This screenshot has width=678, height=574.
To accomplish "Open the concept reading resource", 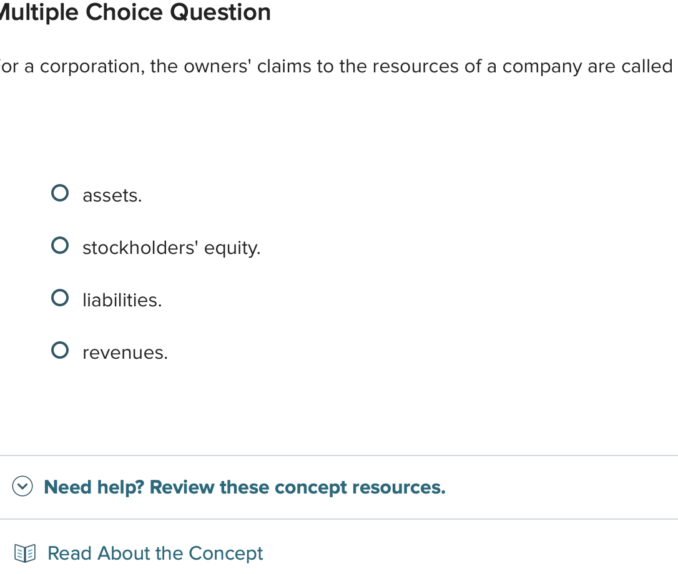I will [155, 553].
